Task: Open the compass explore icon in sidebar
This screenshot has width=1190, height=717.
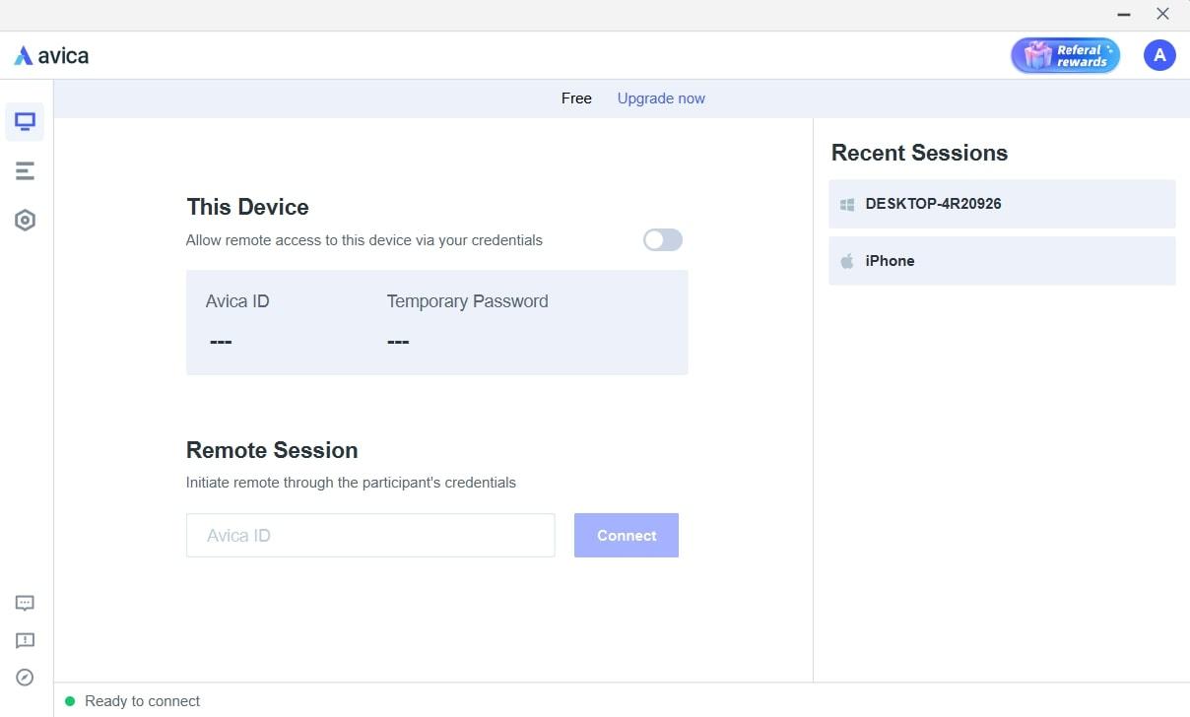Action: pos(26,678)
